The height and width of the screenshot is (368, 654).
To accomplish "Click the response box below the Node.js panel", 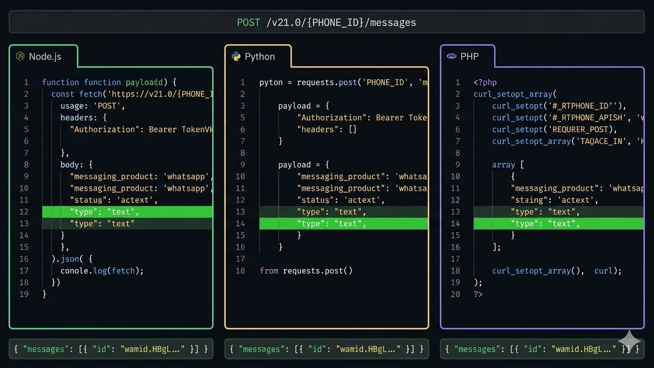I will point(111,349).
